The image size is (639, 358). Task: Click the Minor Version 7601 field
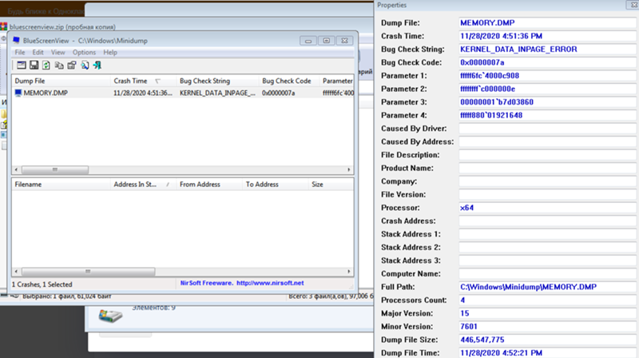[547, 327]
